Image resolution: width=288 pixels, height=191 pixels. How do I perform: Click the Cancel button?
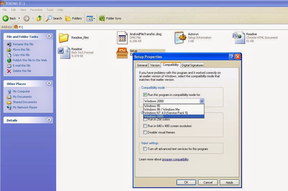(x=208, y=182)
